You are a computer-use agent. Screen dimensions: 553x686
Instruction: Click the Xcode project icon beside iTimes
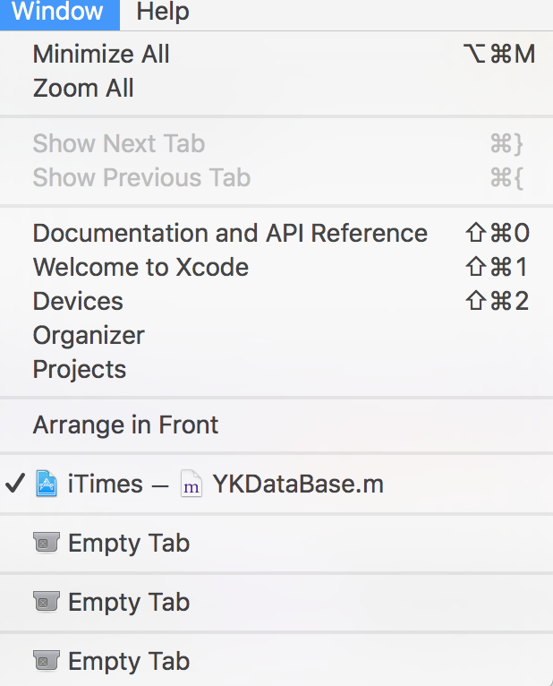tap(46, 484)
